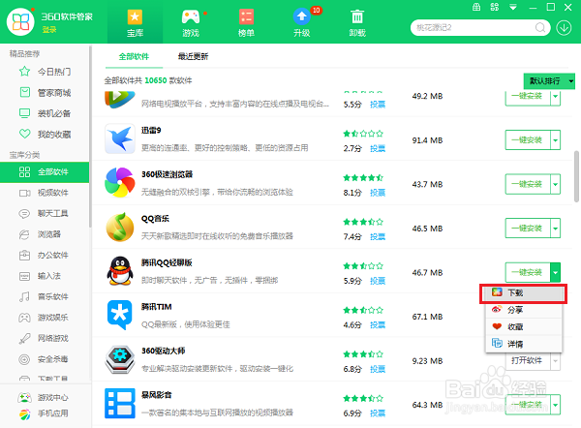Screen dimensions: 581x428
Task: Open the main menu triangle icon
Action: click(x=513, y=7)
